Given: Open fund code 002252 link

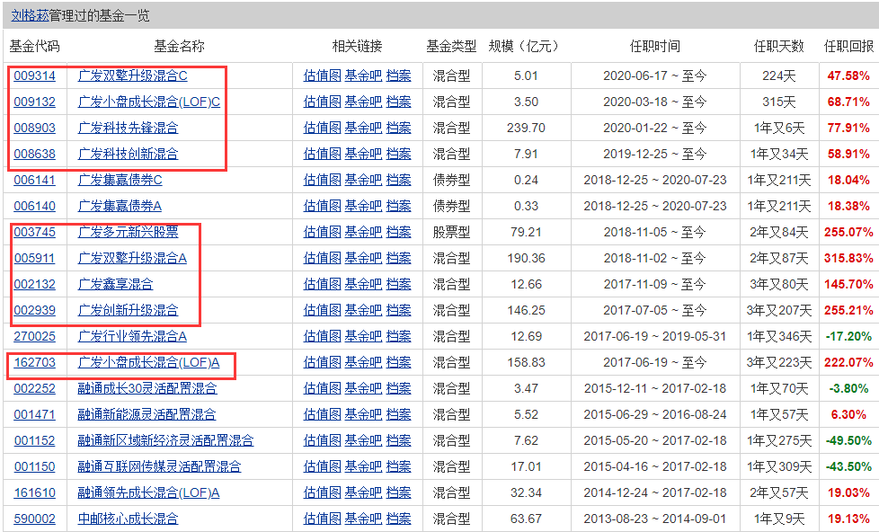Looking at the screenshot, I should click(35, 388).
